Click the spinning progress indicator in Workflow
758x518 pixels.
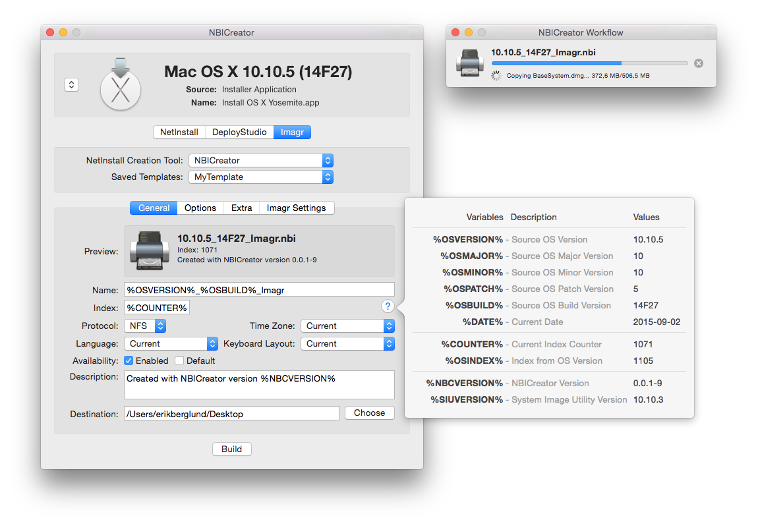pos(496,75)
